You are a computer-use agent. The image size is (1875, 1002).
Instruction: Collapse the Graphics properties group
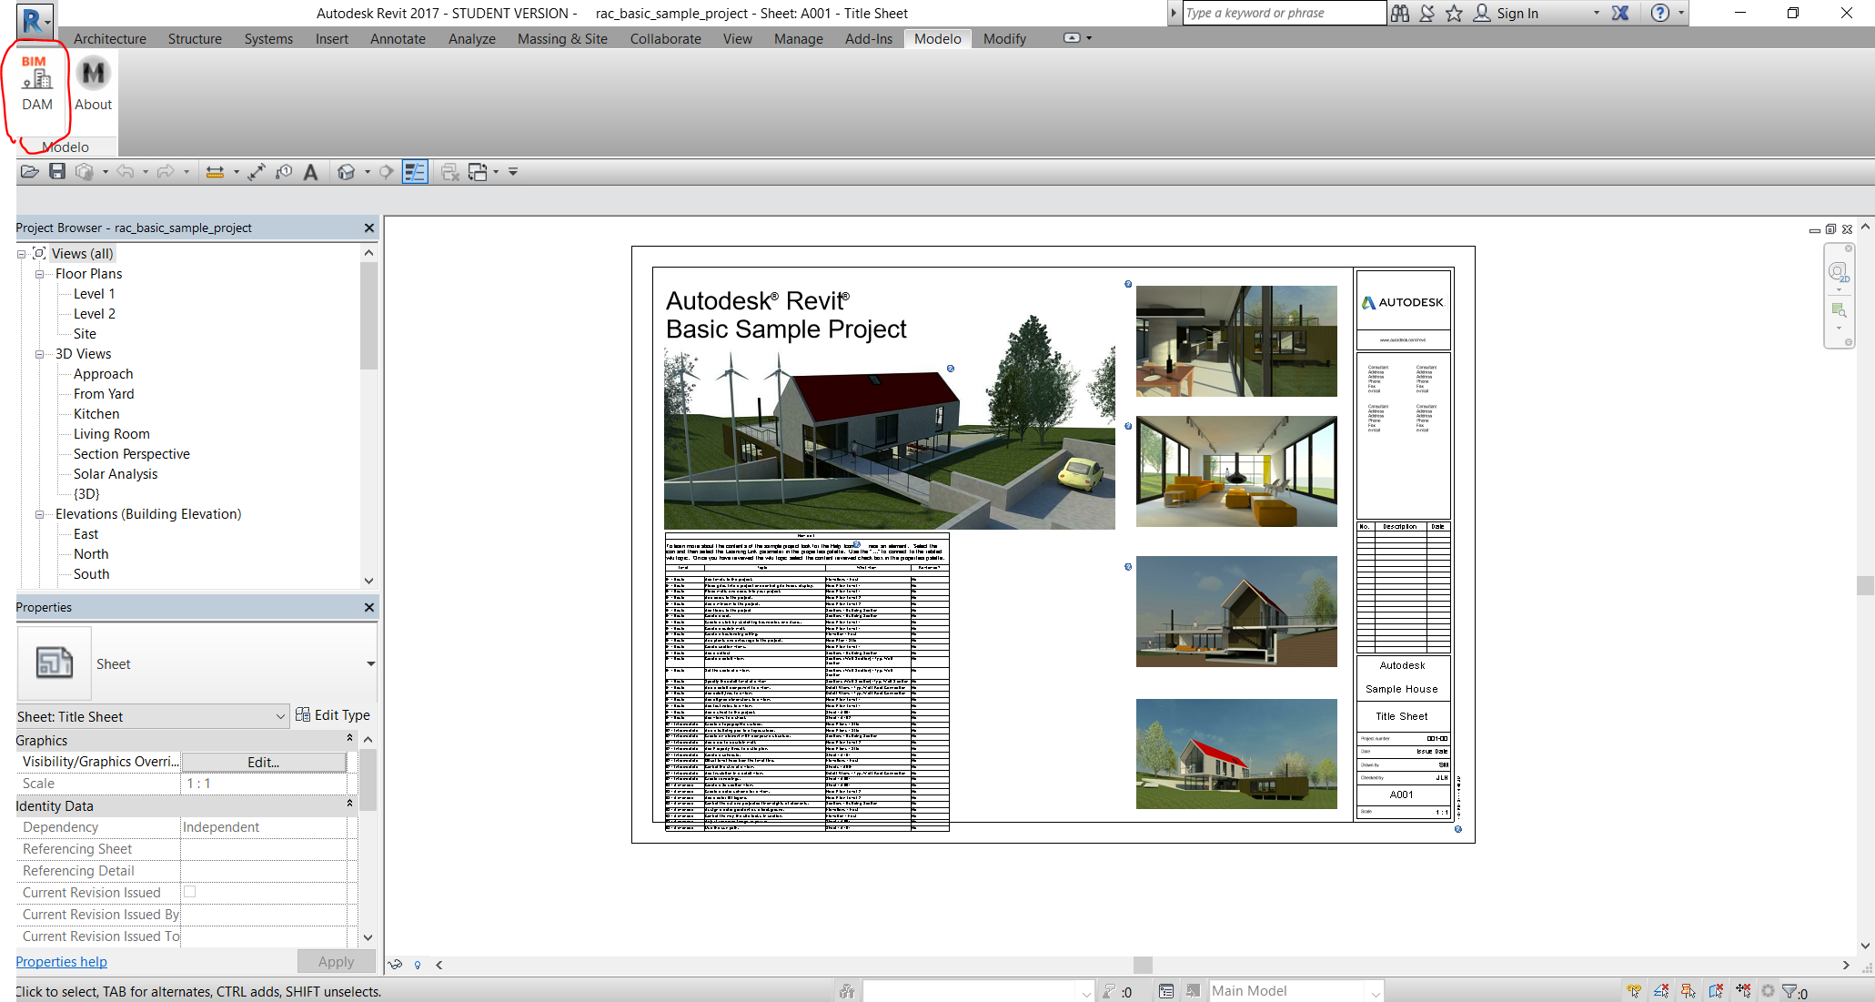pyautogui.click(x=350, y=738)
